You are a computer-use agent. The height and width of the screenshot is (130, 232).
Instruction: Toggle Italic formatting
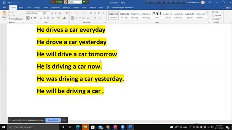click(32, 18)
